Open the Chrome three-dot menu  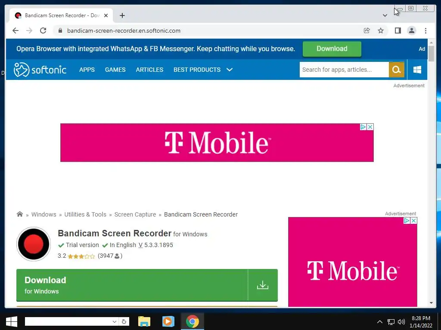point(425,31)
